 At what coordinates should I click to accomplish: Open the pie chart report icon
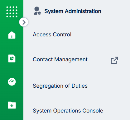(x=12, y=58)
